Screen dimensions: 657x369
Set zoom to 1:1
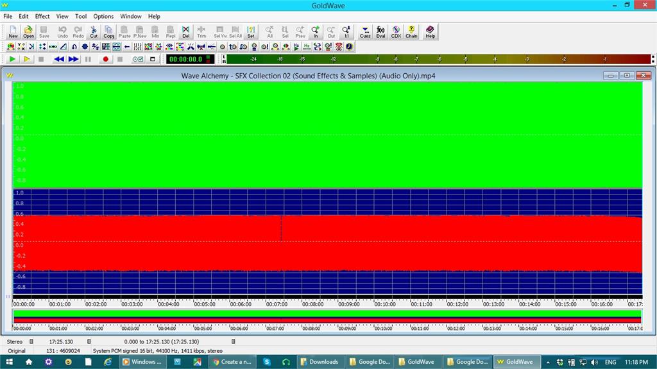pyautogui.click(x=346, y=32)
